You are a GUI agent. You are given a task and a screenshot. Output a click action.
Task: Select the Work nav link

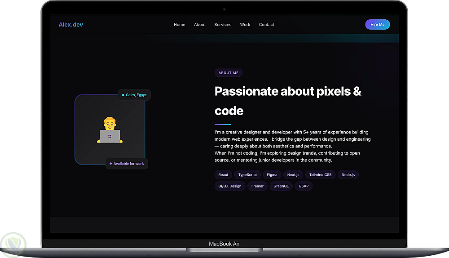[x=245, y=25]
